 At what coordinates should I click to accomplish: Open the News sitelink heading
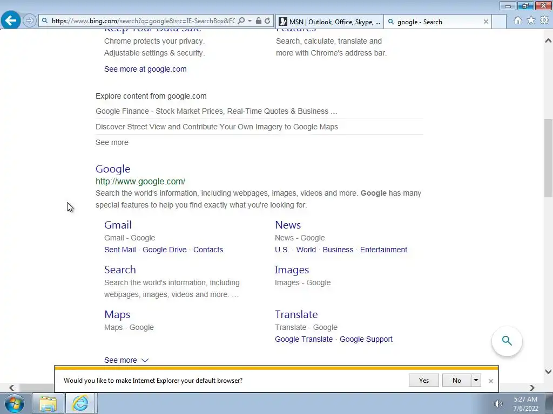pyautogui.click(x=288, y=225)
